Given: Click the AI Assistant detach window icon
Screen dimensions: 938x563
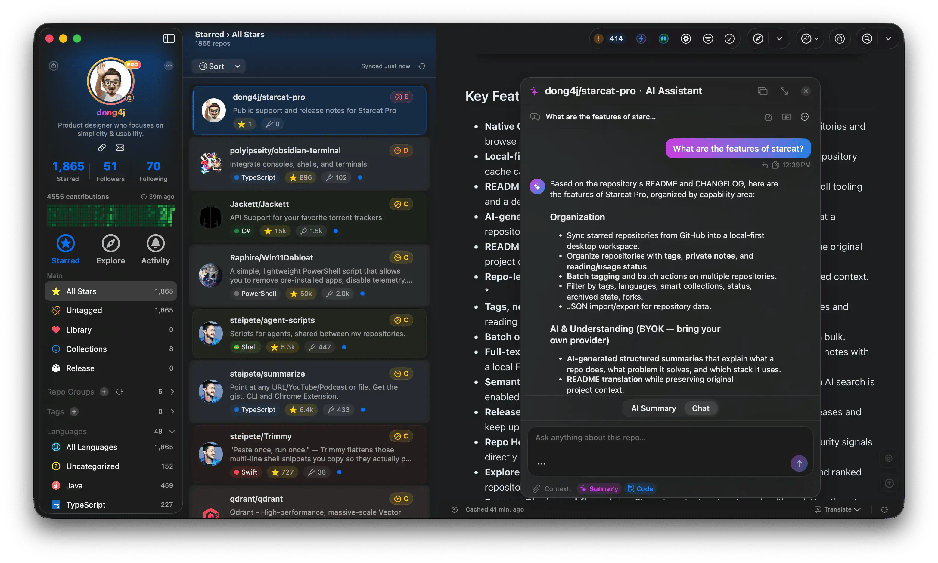Looking at the screenshot, I should coord(763,91).
